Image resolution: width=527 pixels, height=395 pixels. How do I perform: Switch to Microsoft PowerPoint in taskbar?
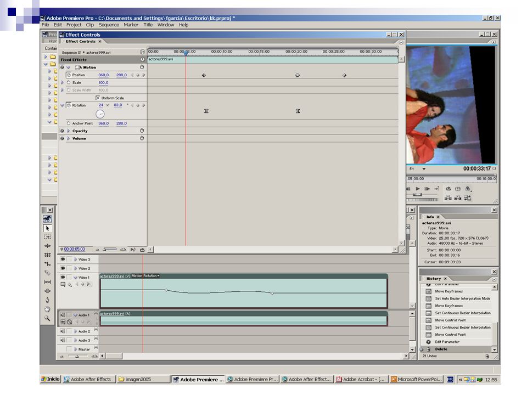coord(417,379)
